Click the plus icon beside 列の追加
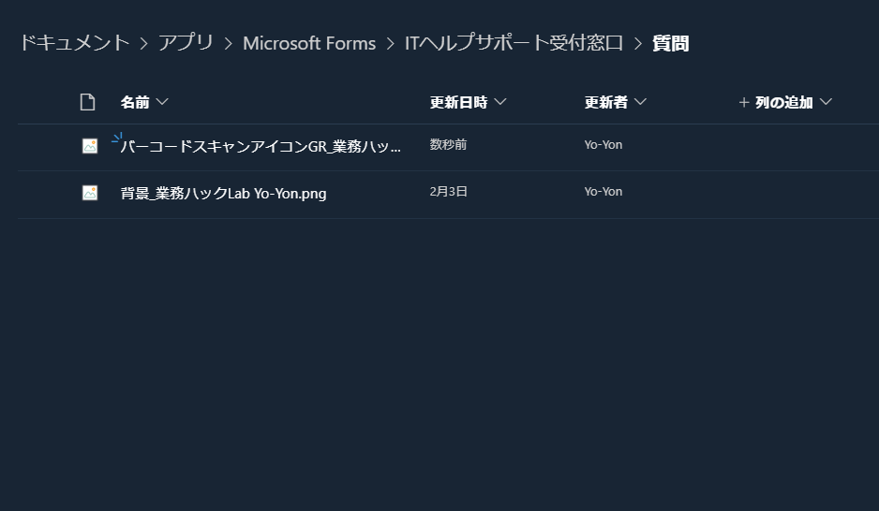879x511 pixels. [744, 102]
